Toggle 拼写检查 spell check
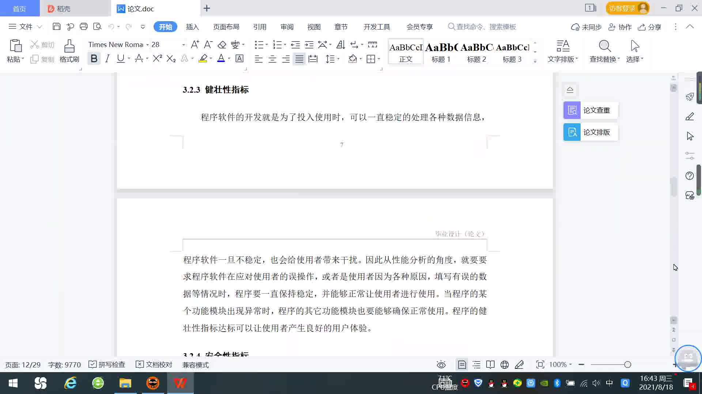The image size is (702, 394). pos(107,365)
